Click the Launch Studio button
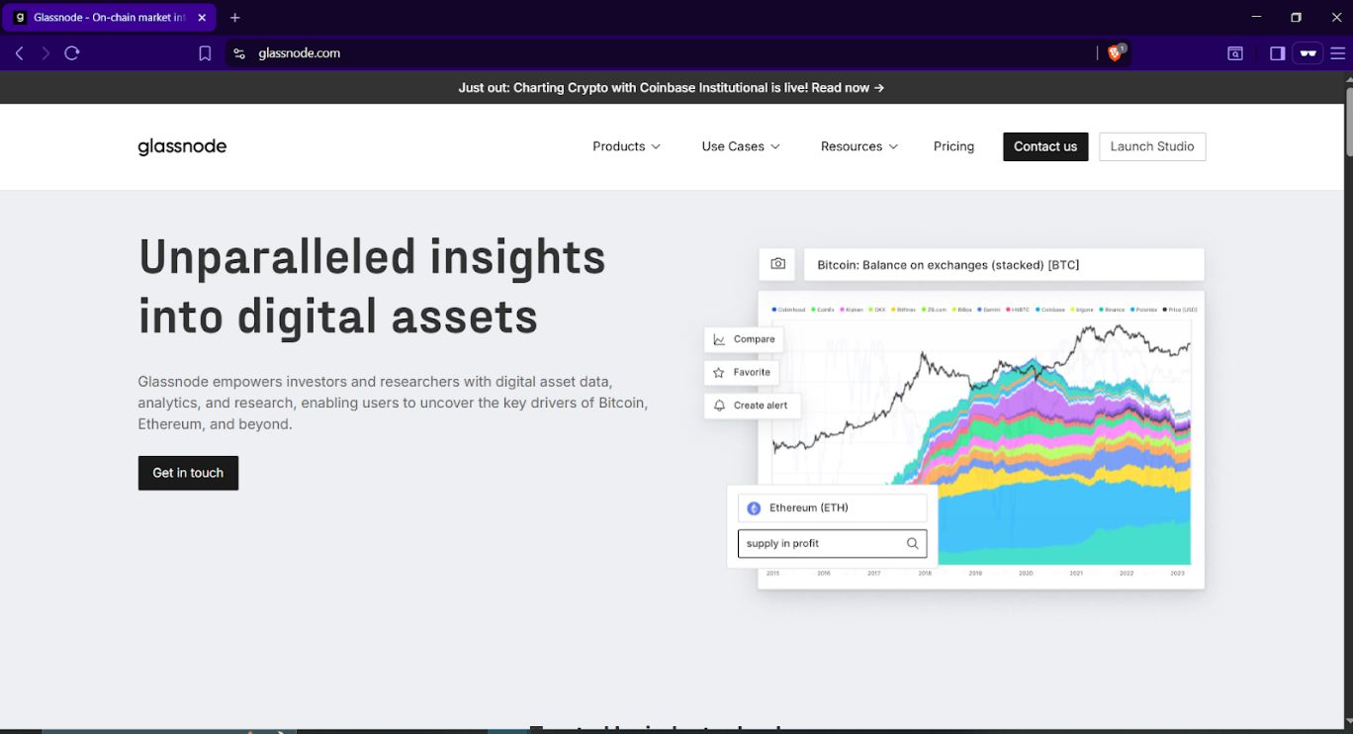This screenshot has width=1353, height=734. pyautogui.click(x=1152, y=146)
